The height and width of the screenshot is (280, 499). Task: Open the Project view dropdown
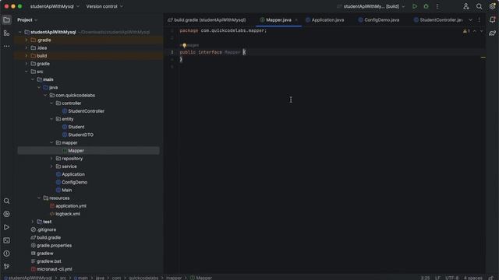coord(27,20)
